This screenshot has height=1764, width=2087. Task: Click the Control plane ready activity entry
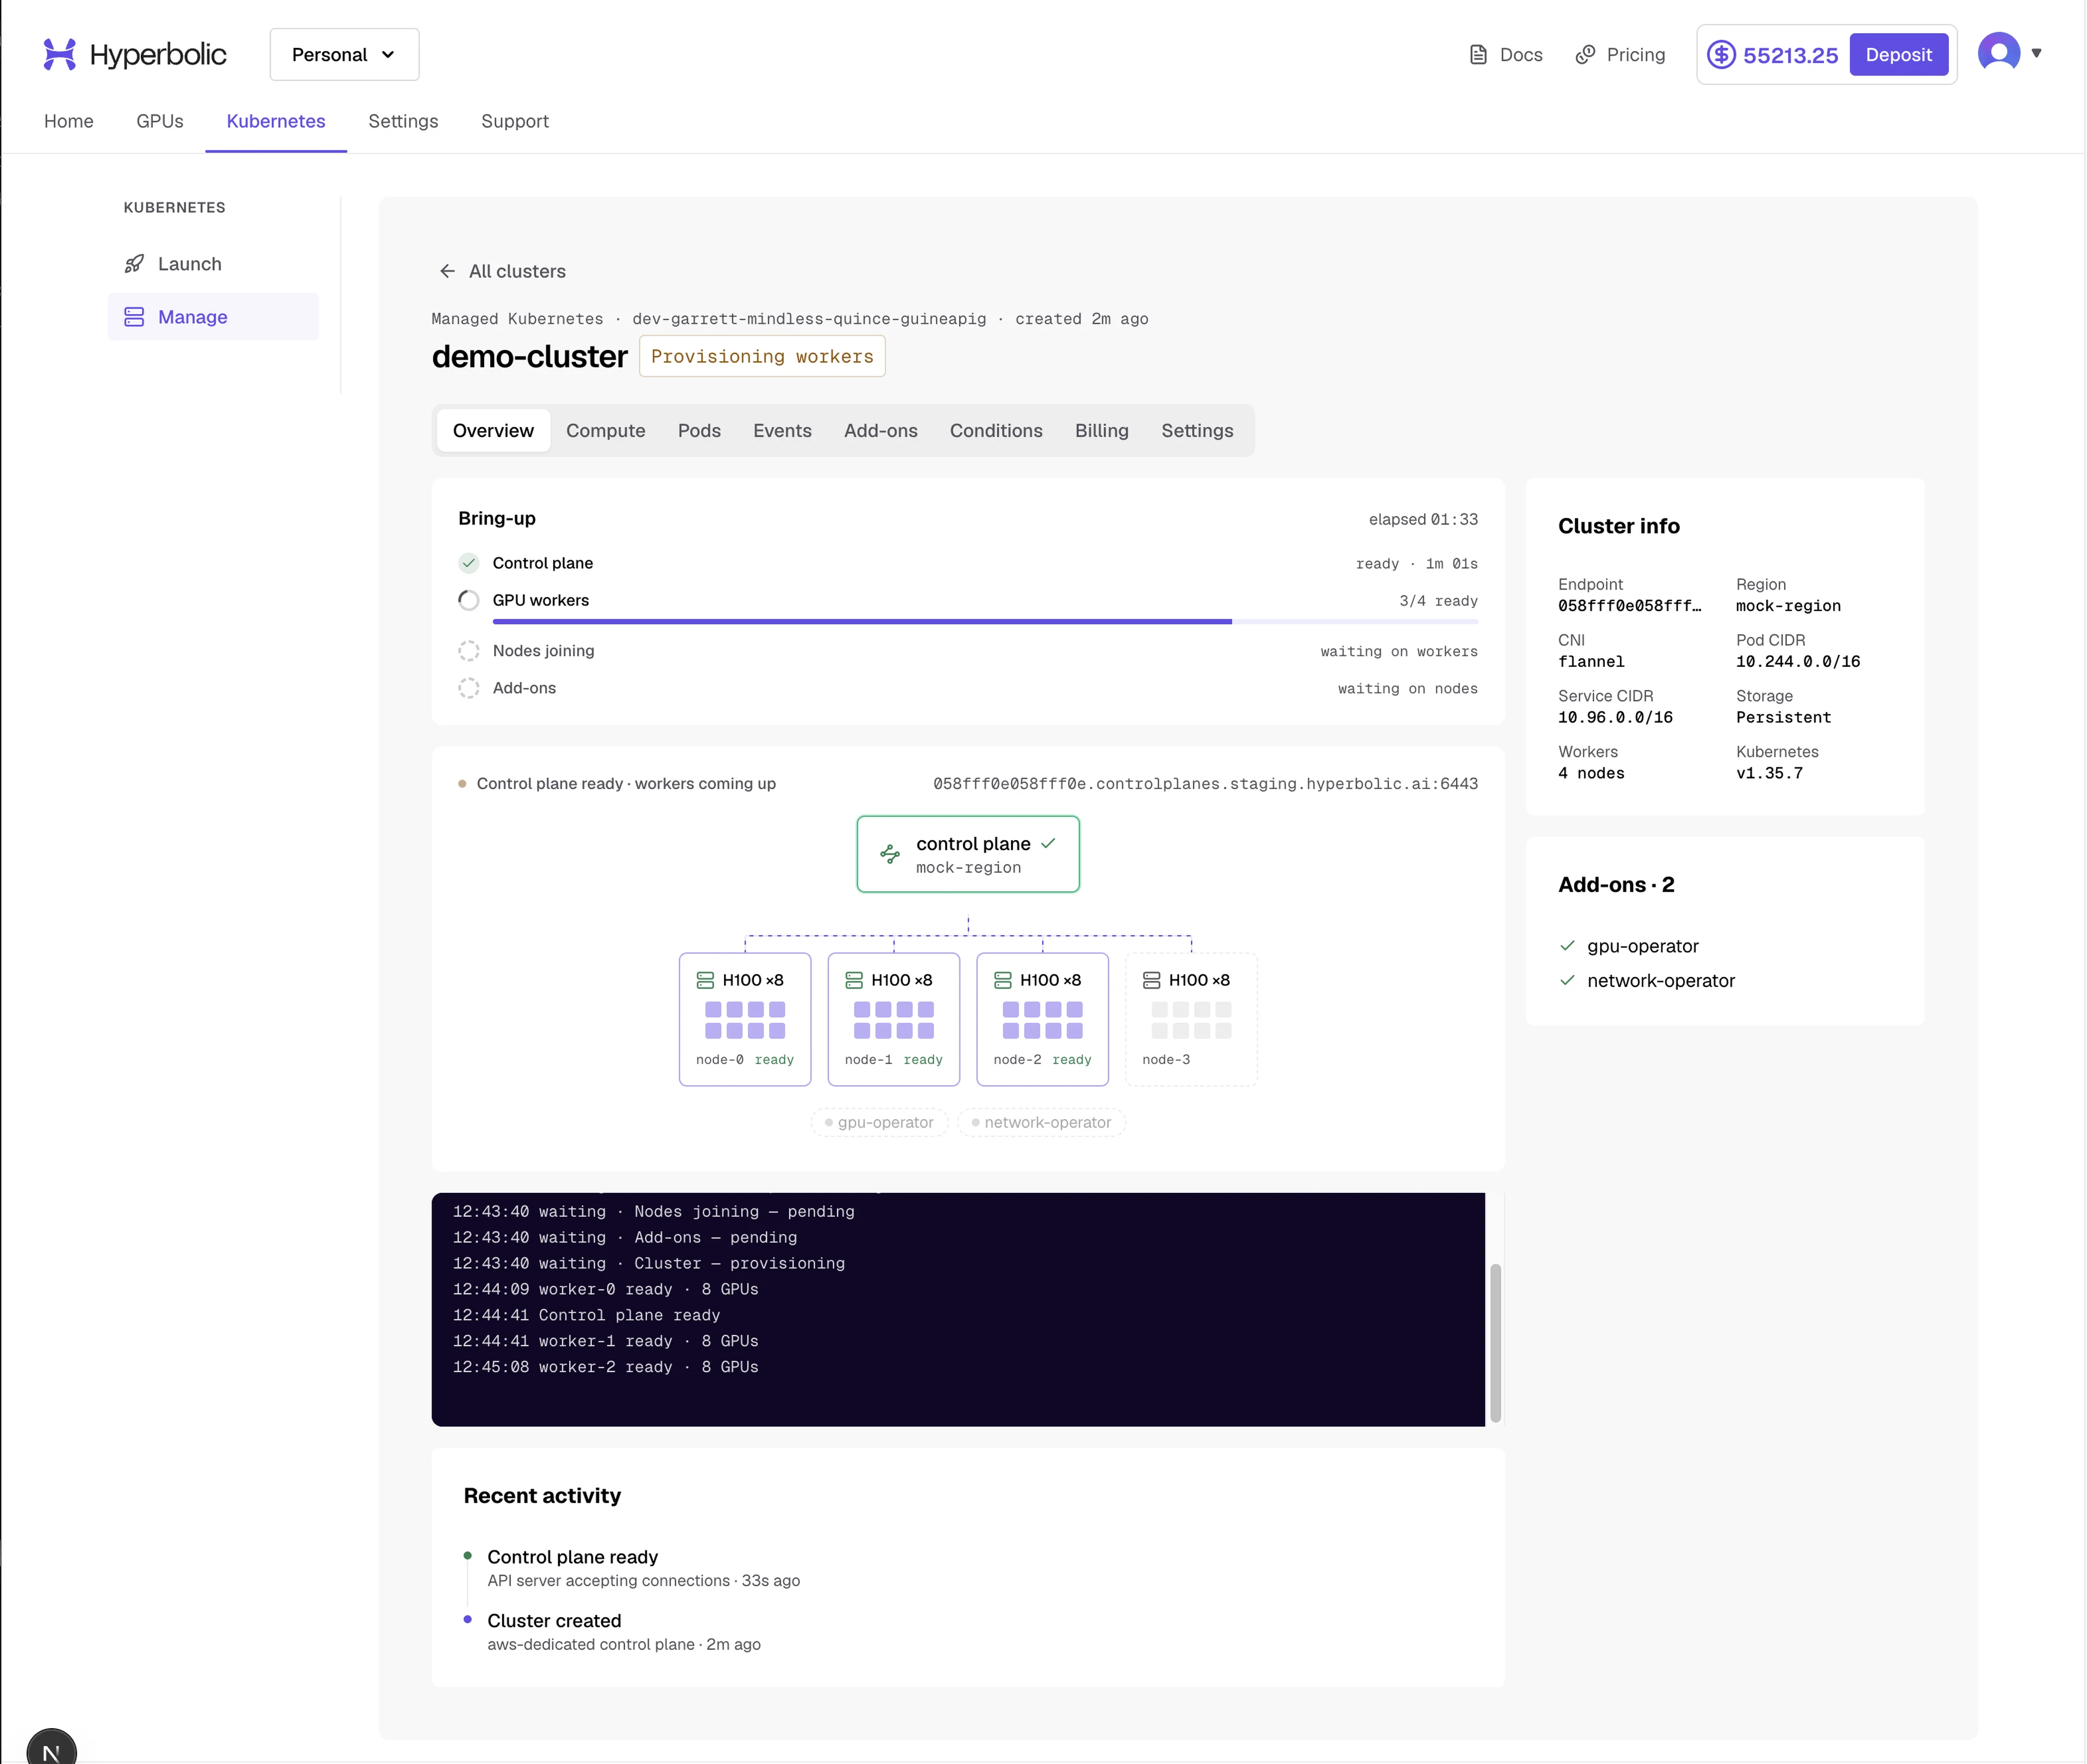tap(643, 1568)
